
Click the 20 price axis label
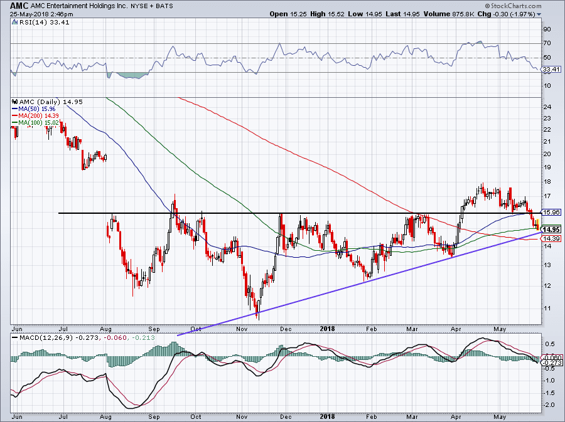click(x=547, y=154)
